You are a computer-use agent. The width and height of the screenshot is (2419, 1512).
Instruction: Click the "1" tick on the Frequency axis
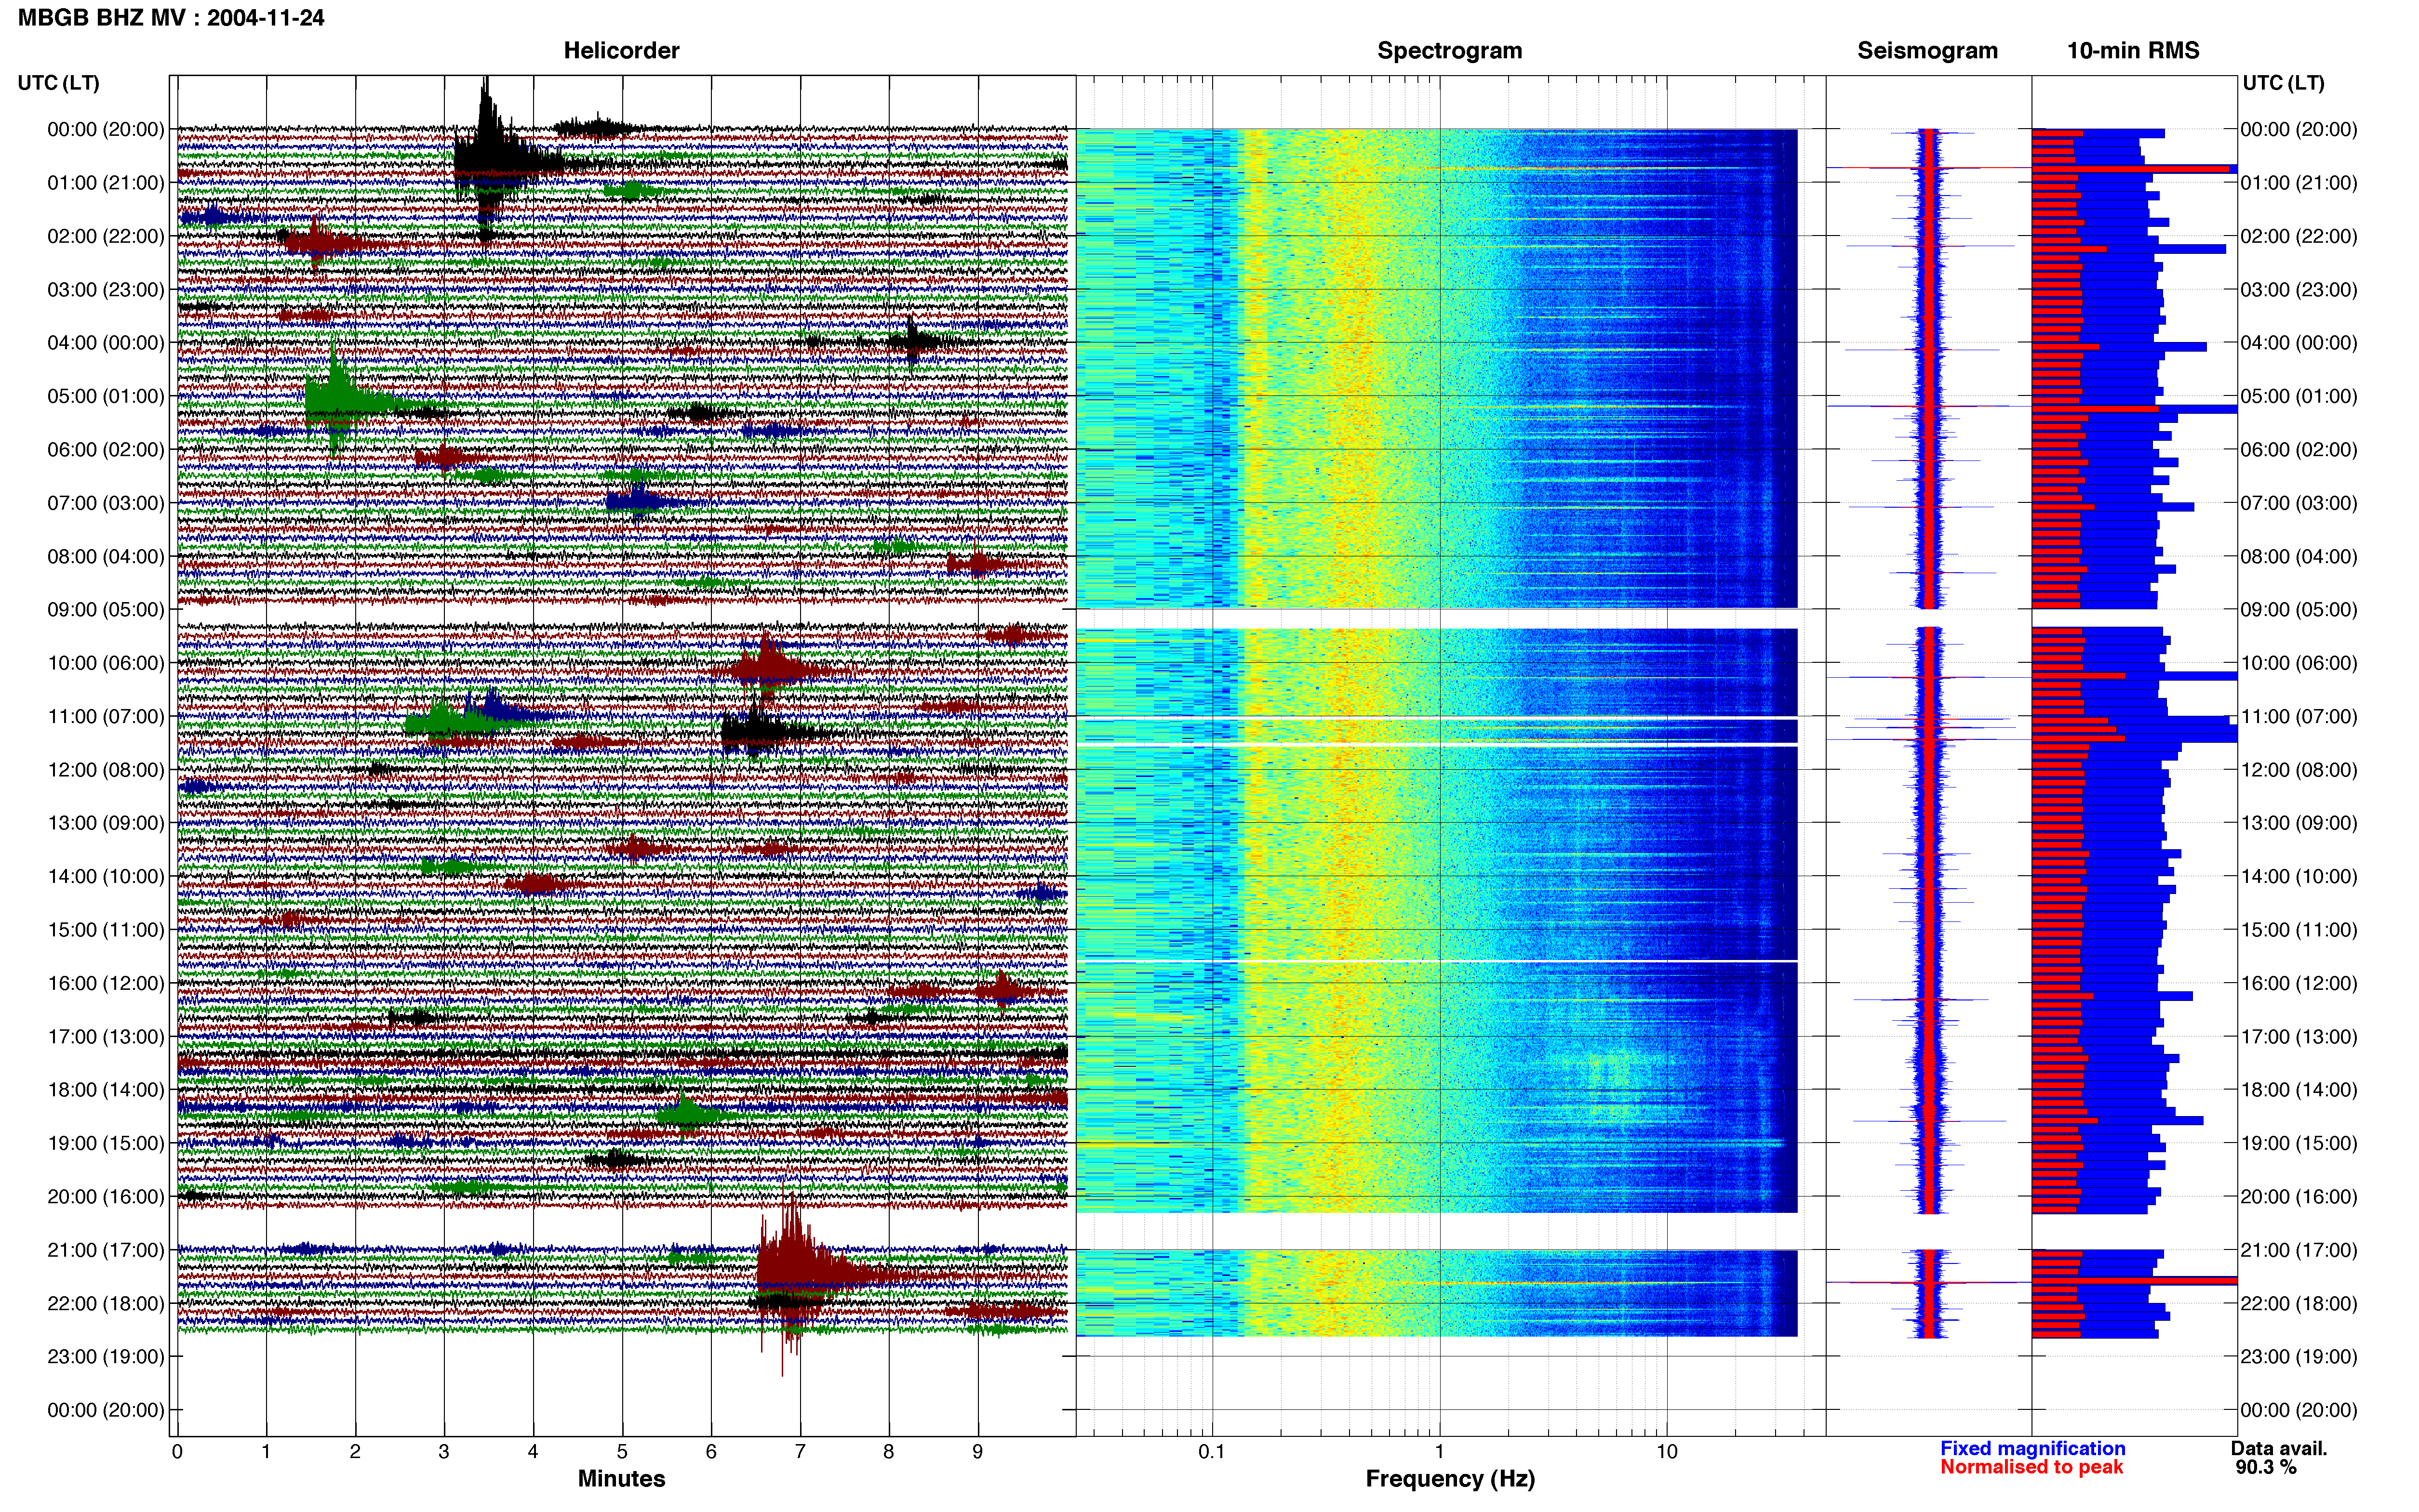click(1440, 1451)
